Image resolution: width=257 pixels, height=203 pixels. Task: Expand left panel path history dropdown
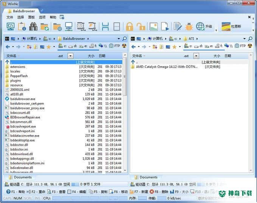(x=119, y=39)
